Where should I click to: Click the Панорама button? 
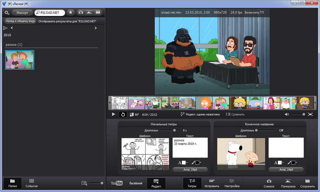(x=288, y=183)
